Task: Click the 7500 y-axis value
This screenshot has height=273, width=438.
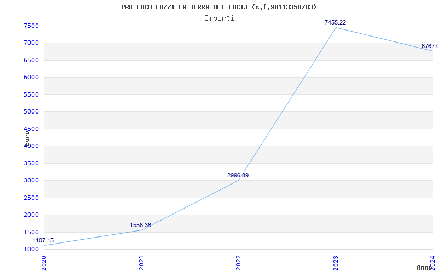Action: click(x=31, y=26)
